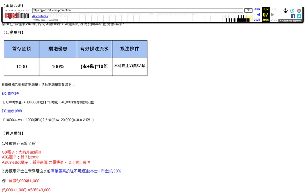
Task: Click the 20,000 calculation example line
Action: point(48,120)
